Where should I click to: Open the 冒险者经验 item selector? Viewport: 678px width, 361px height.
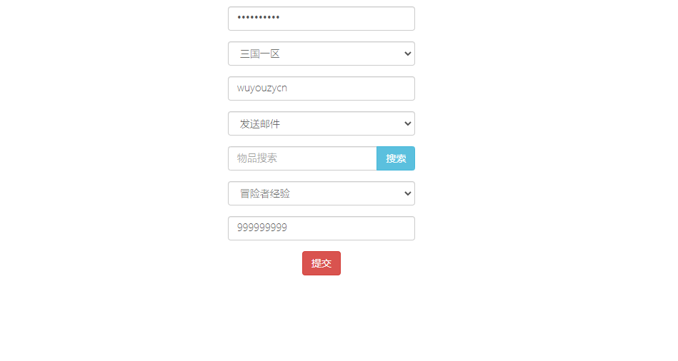[x=321, y=193]
